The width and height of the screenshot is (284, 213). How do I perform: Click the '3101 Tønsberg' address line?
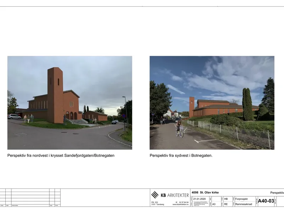coord(158,204)
